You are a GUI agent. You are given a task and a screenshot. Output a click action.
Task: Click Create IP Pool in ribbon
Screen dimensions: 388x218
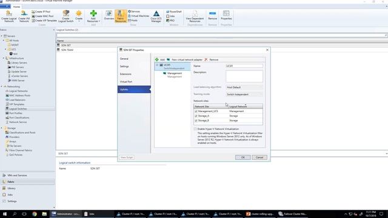click(41, 12)
